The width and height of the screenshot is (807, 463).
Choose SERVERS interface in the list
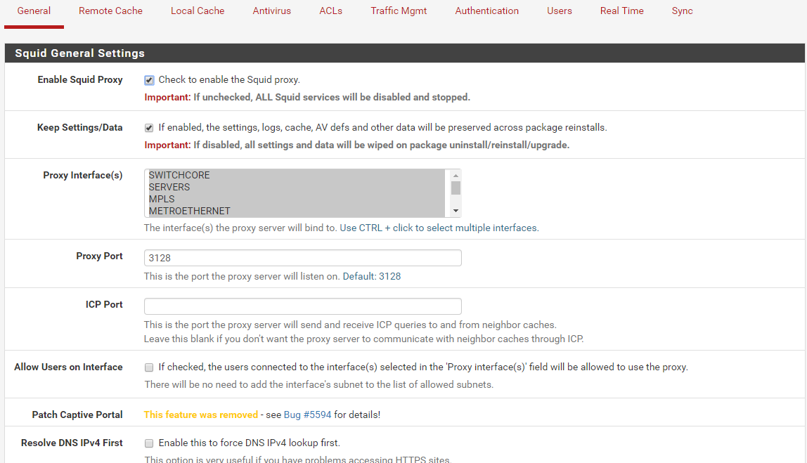point(169,188)
